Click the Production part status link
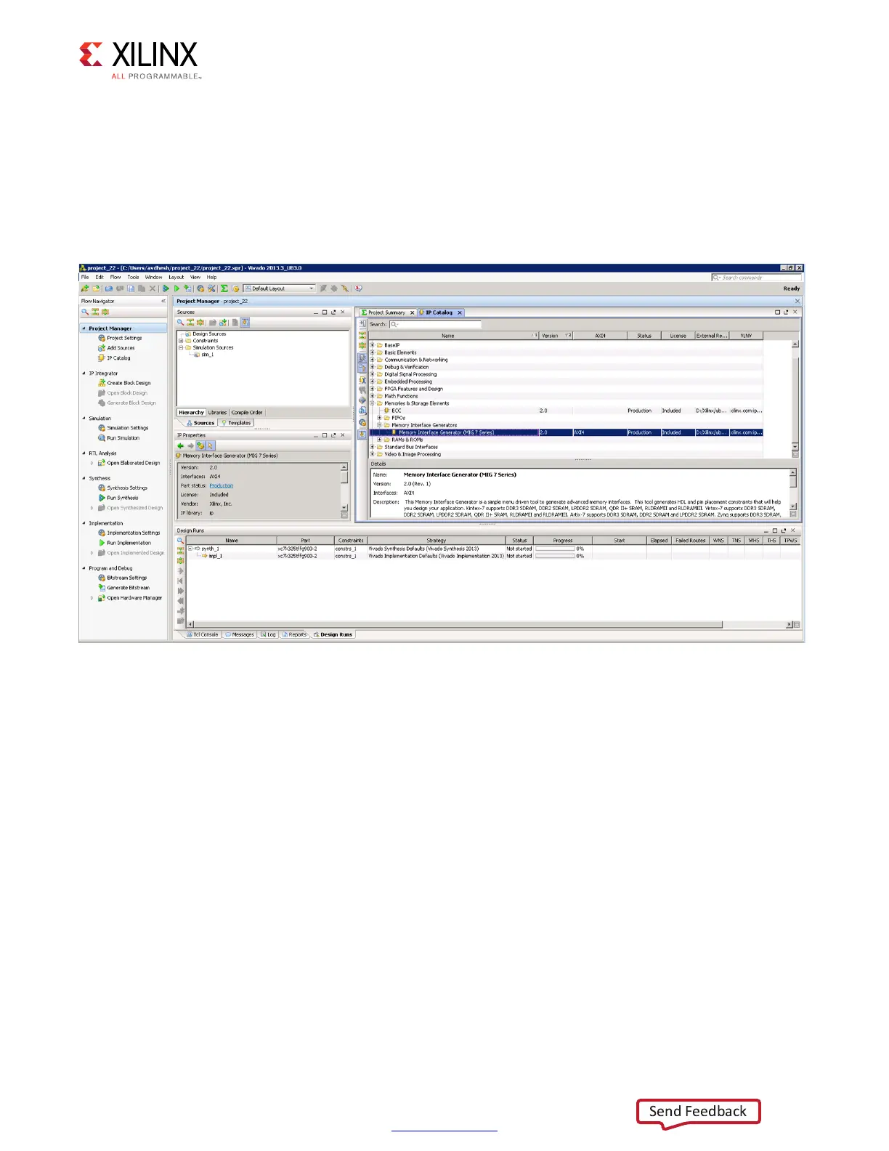This screenshot has height=1151, width=889. tap(222, 485)
